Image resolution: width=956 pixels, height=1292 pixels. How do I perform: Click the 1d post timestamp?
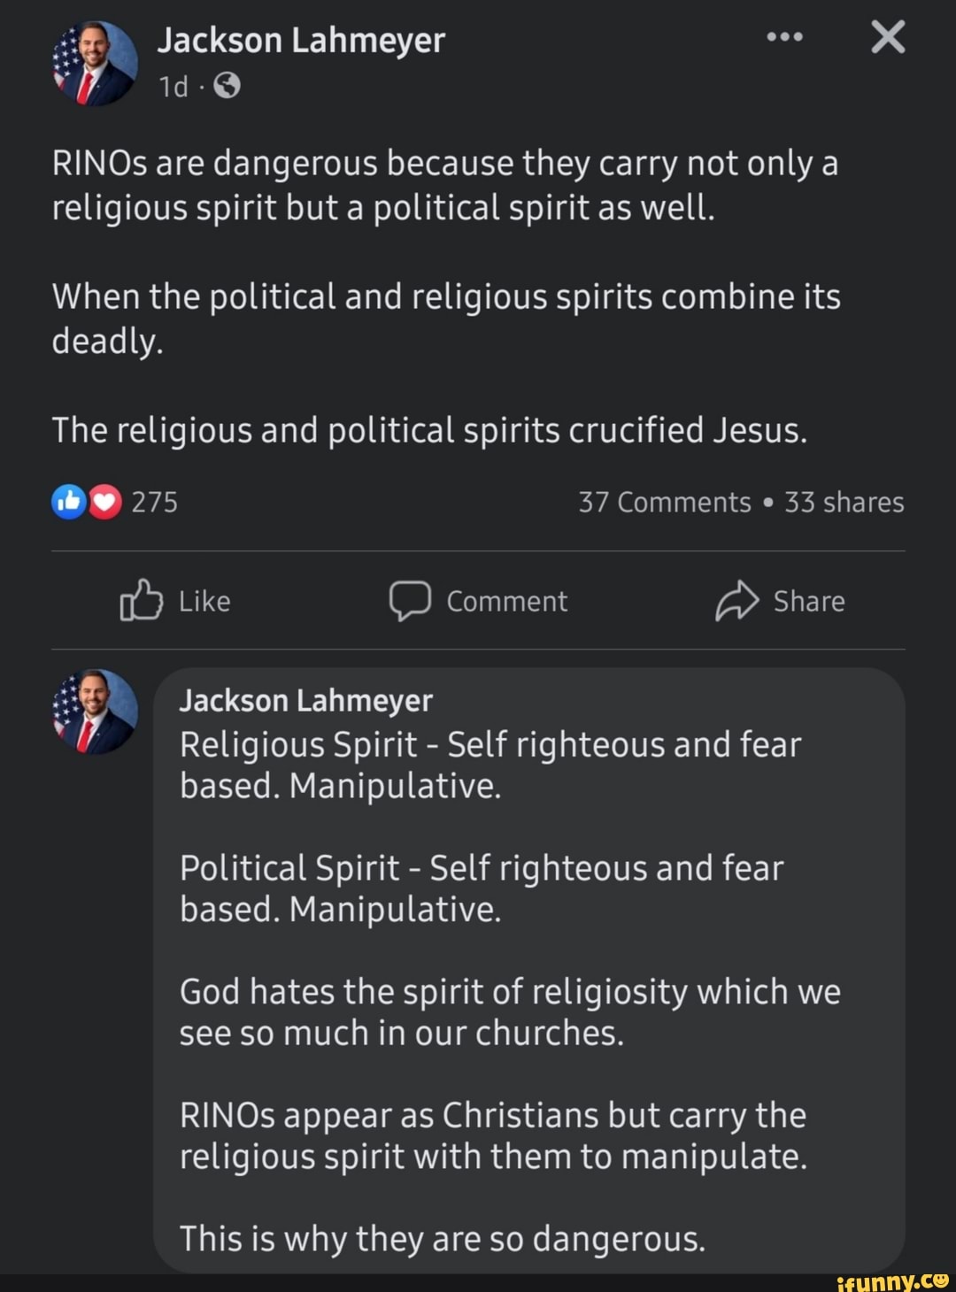point(173,87)
